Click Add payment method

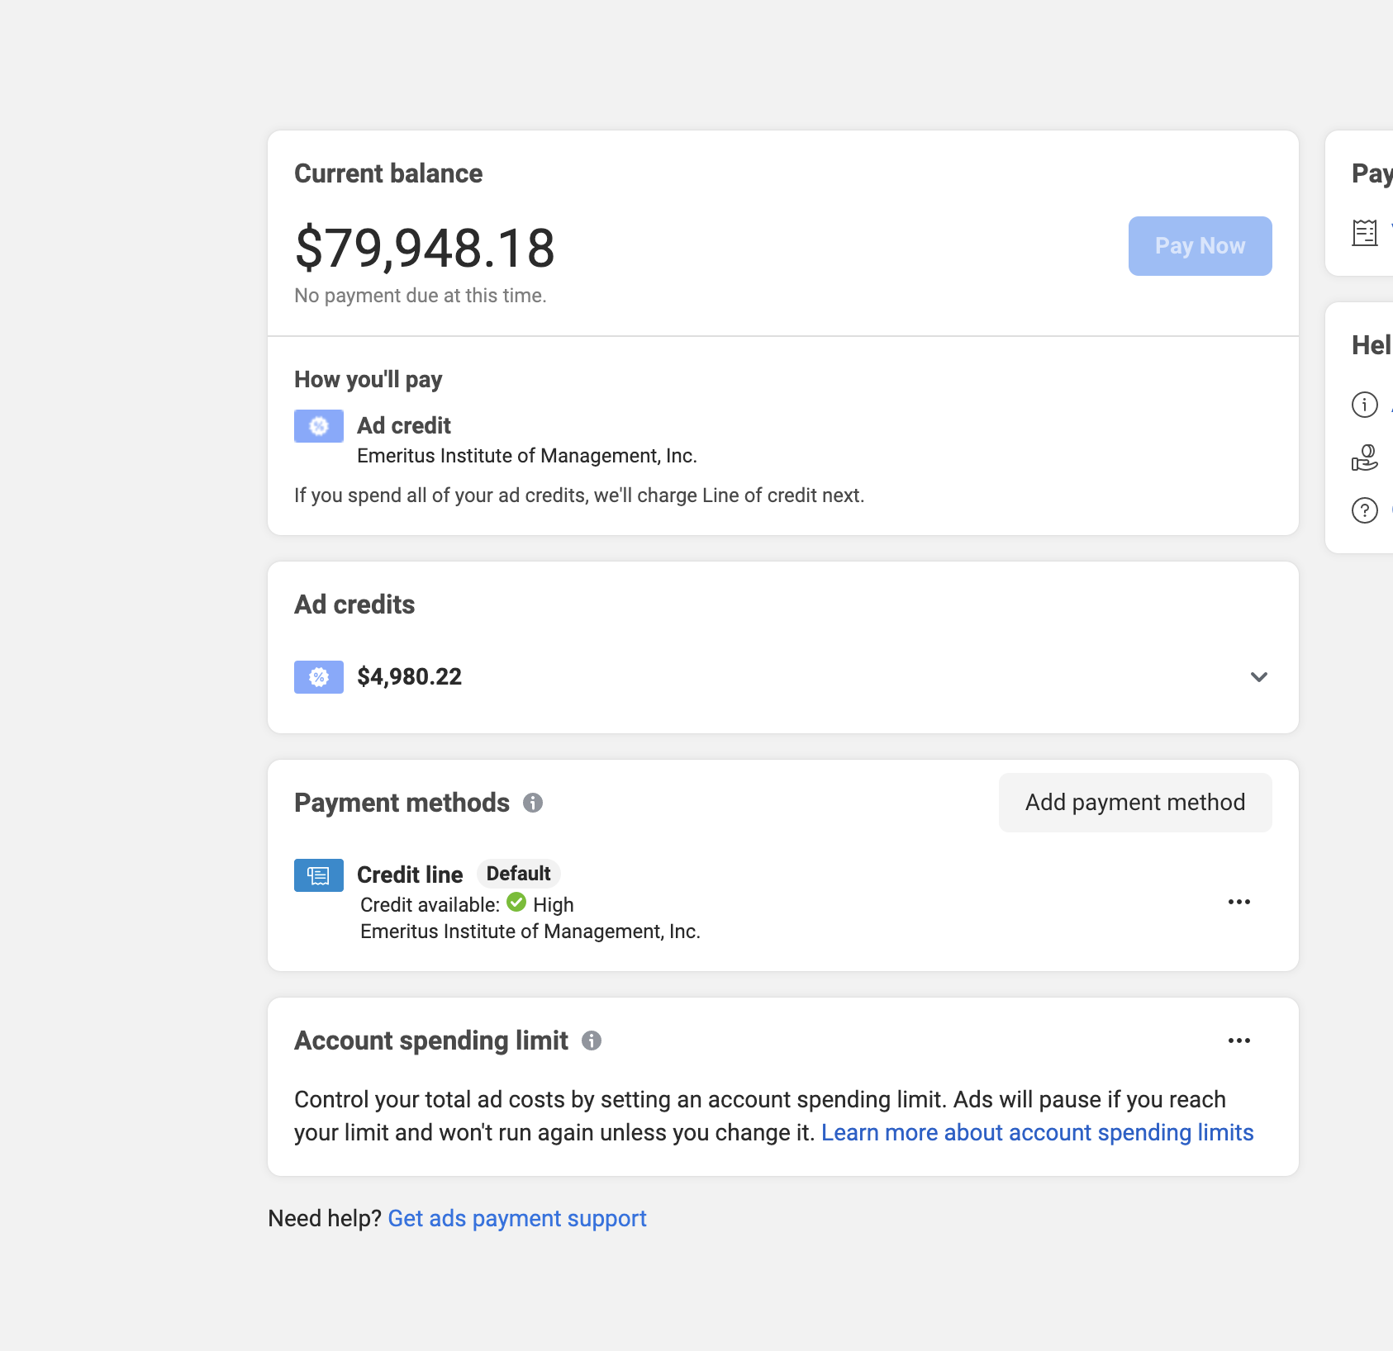click(x=1134, y=803)
